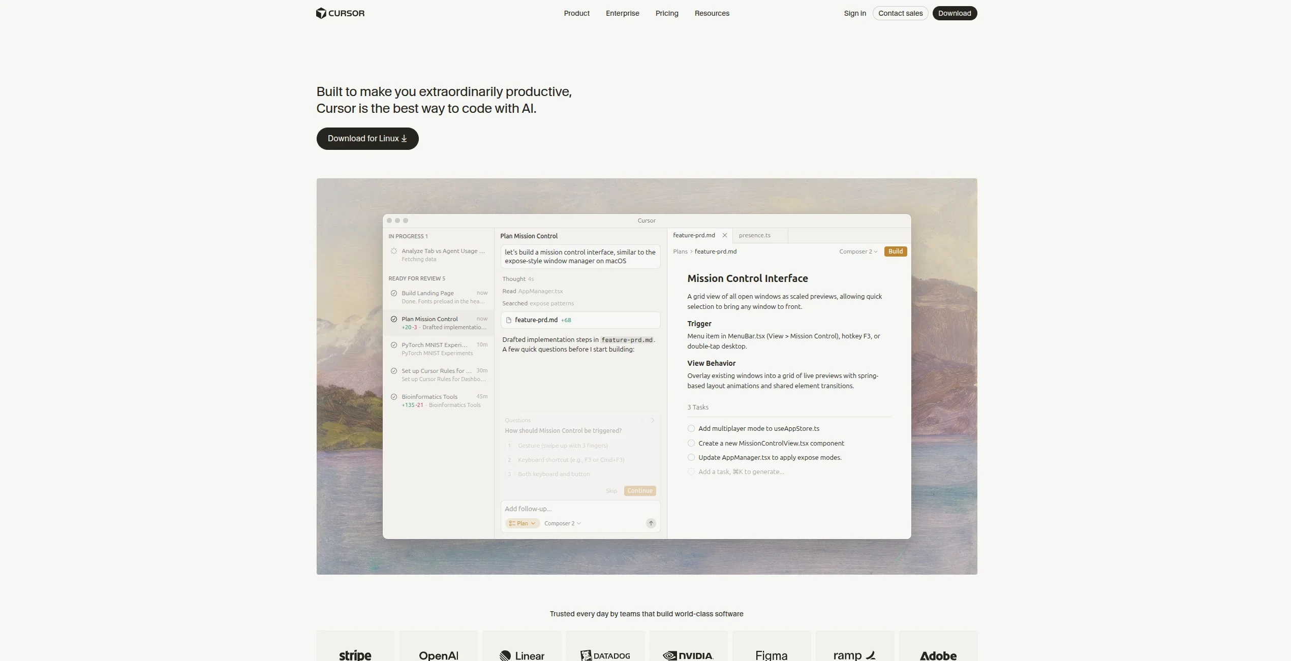This screenshot has width=1291, height=661.
Task: Click the checkmark icon beside Plan Mission Control
Action: click(394, 319)
